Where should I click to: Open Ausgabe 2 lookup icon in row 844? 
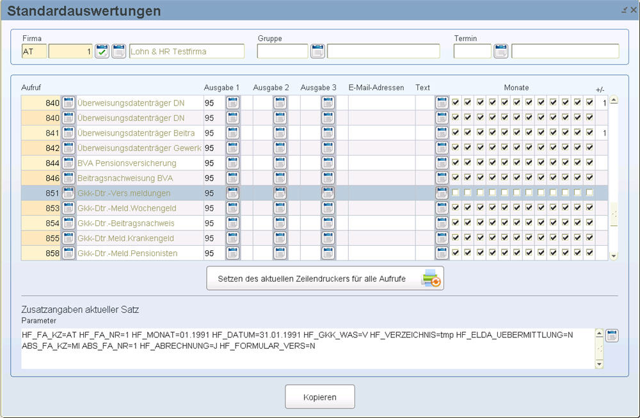(280, 163)
